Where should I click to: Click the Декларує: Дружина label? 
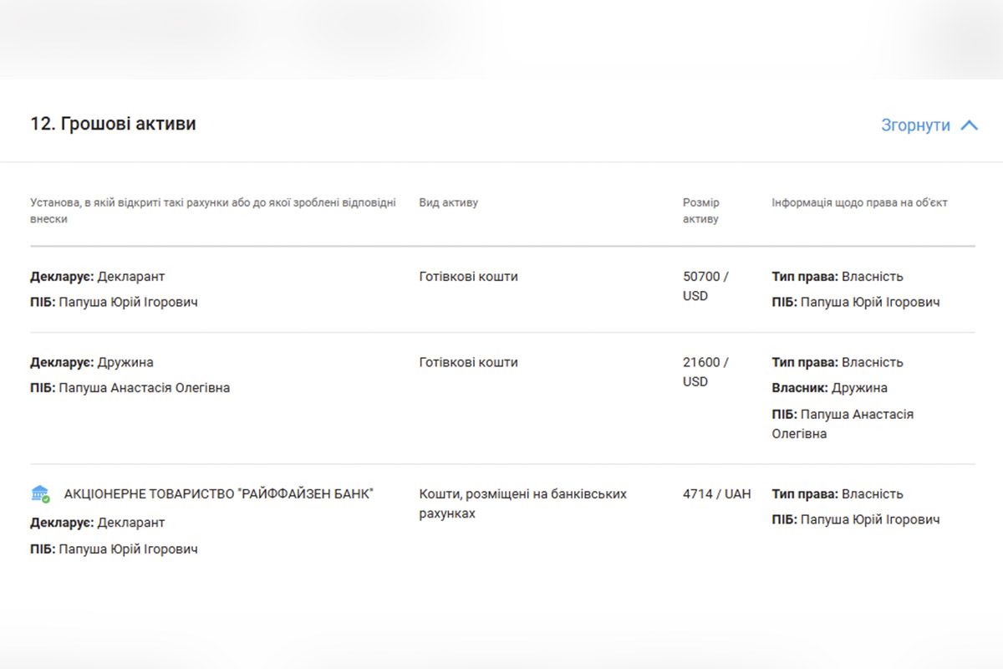click(x=92, y=362)
